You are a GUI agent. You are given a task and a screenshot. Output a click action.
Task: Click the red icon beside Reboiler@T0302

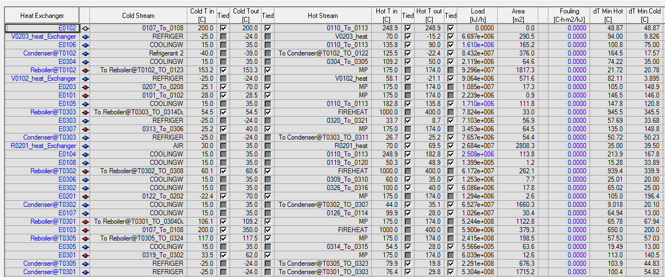click(86, 171)
